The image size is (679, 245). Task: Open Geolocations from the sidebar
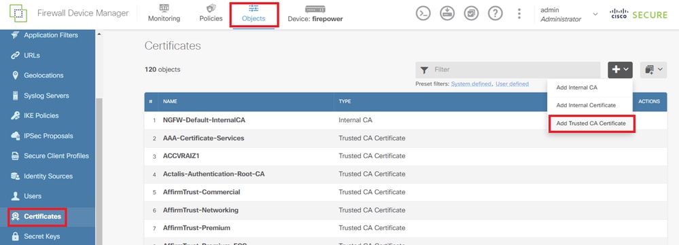[x=43, y=75]
